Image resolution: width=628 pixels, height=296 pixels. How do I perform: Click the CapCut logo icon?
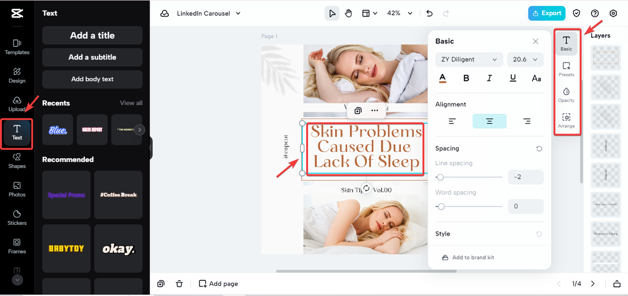point(17,13)
